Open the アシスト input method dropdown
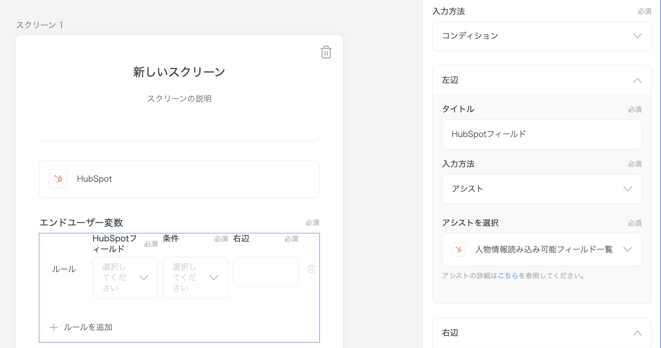 click(542, 189)
